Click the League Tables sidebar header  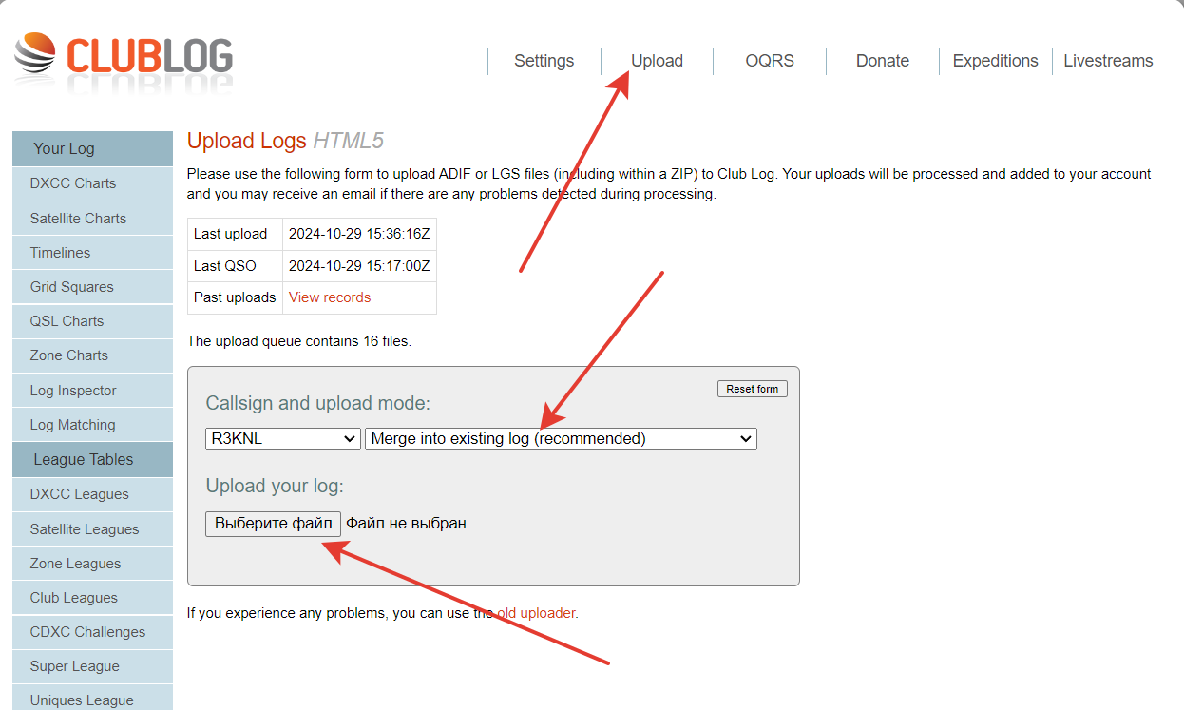pyautogui.click(x=92, y=459)
